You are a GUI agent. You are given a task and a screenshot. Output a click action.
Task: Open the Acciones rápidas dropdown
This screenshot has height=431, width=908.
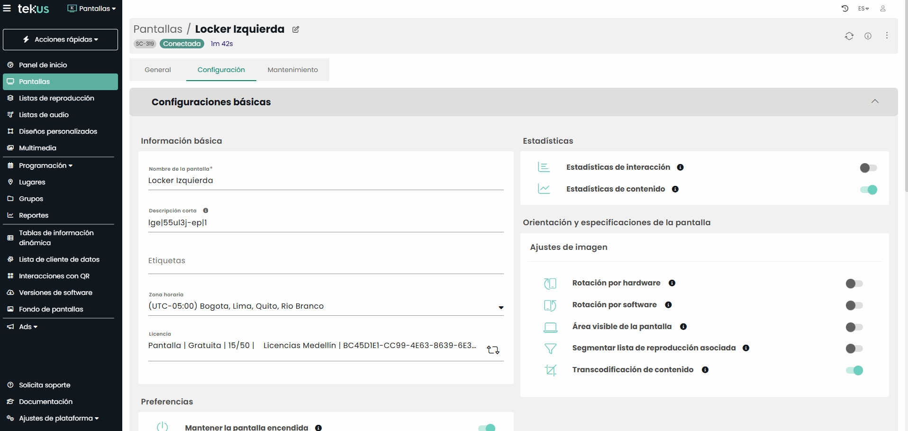coord(60,39)
